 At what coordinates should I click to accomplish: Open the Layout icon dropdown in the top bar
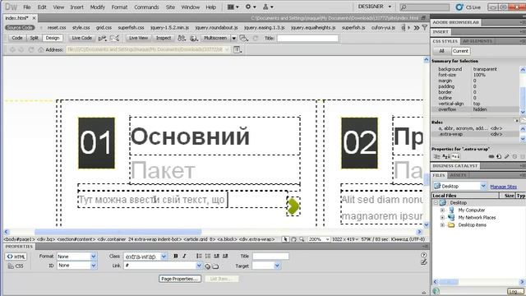point(233,7)
